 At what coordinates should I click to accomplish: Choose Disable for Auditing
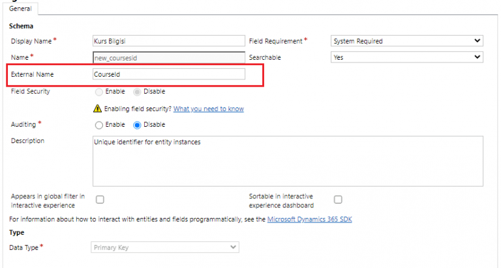click(x=137, y=125)
